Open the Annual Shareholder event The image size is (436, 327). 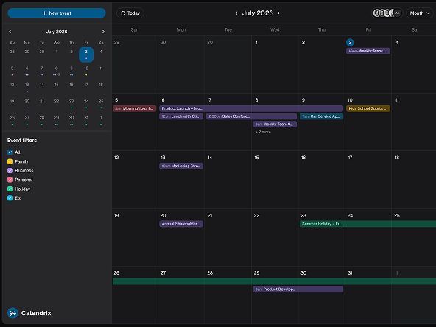pos(181,224)
